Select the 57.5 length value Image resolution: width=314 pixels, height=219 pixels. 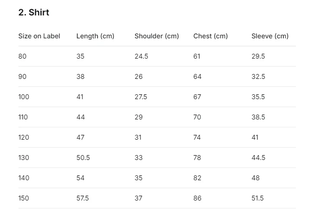[83, 198]
